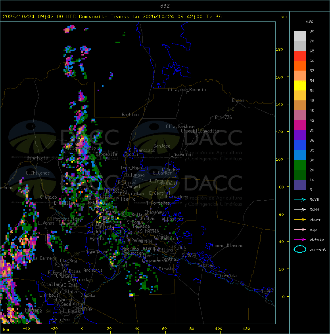Viewport: 330px width, 334px height.
Task: Click the magenta eb+bip arrow legend icon
Action: click(x=300, y=240)
